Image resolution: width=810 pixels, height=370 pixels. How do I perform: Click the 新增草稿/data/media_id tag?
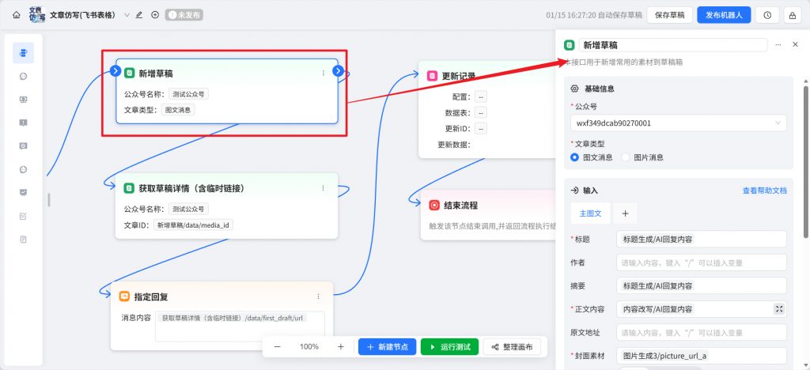tap(193, 225)
